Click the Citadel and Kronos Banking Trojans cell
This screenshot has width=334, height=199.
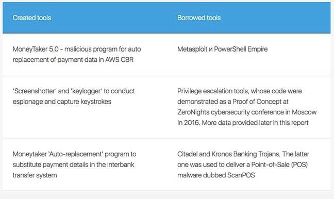(243, 164)
